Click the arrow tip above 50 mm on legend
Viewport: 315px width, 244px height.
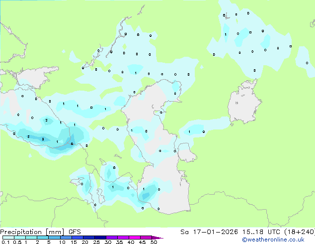point(157,238)
